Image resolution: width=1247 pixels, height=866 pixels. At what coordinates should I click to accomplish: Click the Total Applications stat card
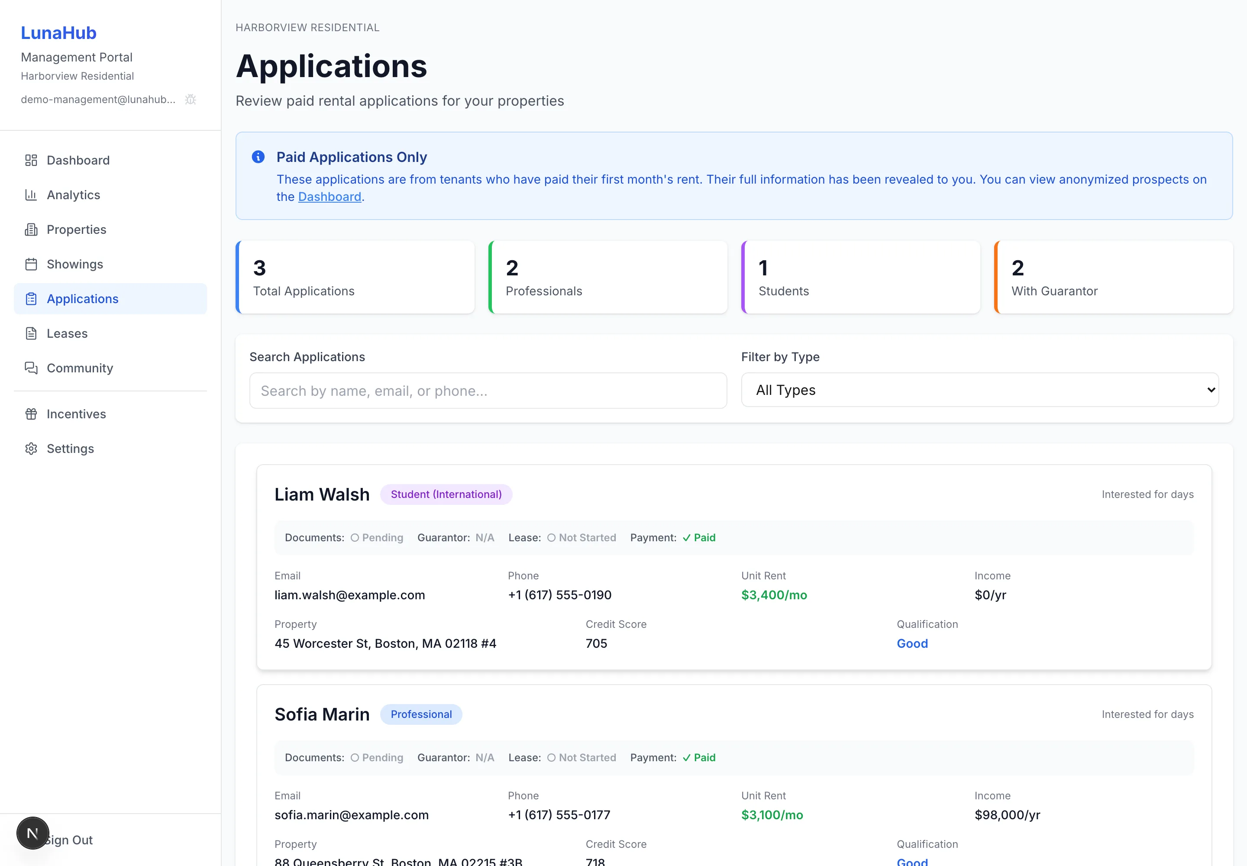[355, 277]
